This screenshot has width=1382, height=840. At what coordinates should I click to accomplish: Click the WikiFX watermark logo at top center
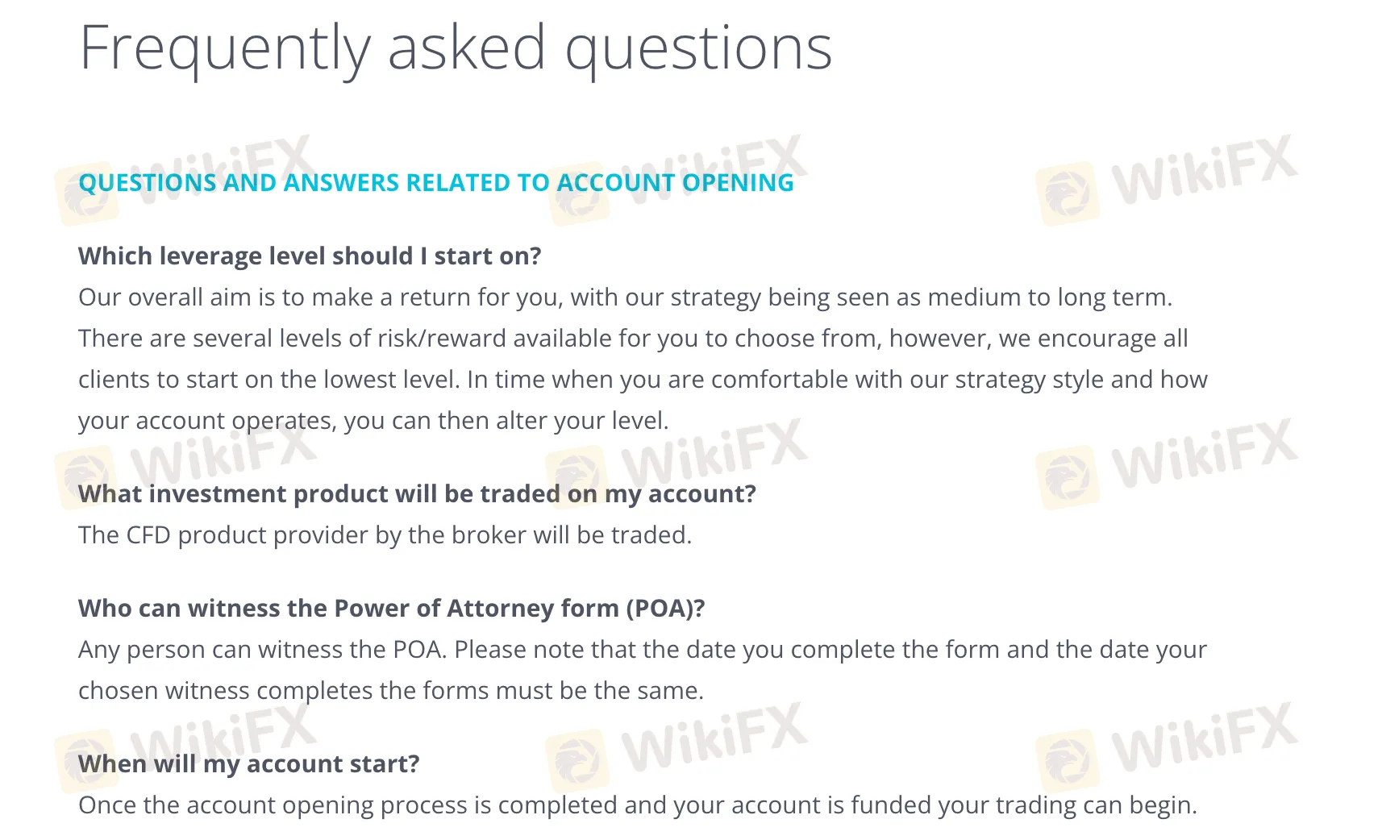[x=676, y=179]
